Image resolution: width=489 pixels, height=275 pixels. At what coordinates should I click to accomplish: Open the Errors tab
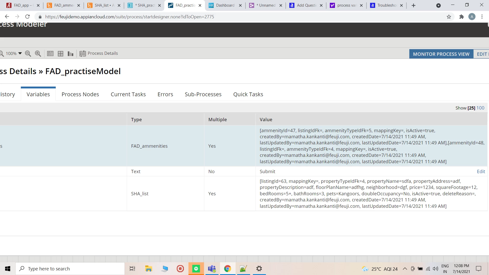[x=165, y=94]
